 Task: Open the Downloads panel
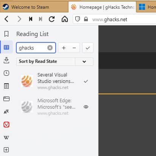pyautogui.click(x=6, y=60)
